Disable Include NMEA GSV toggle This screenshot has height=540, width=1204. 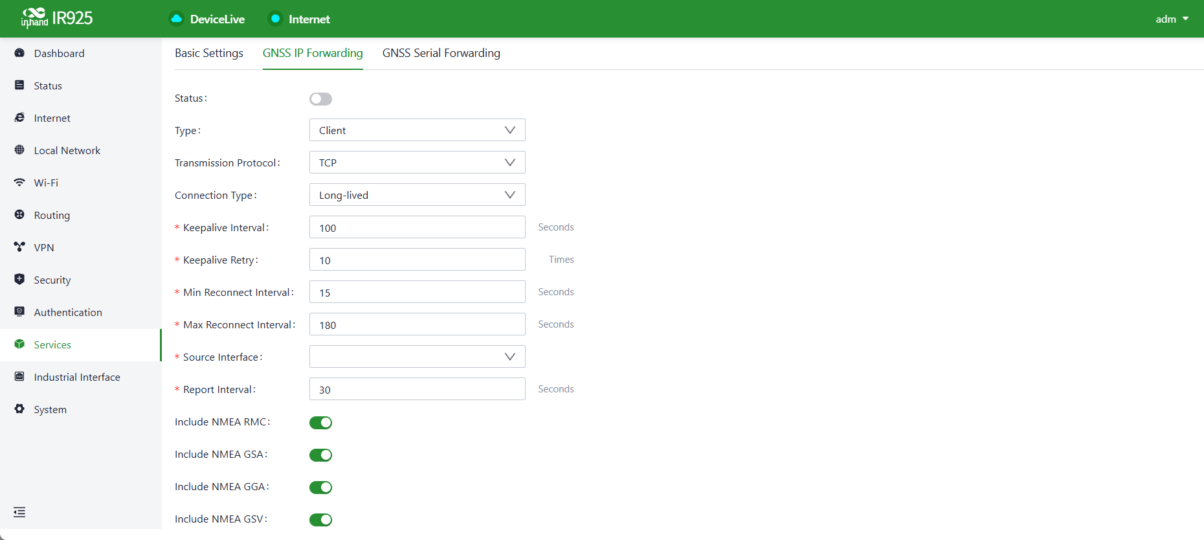[x=320, y=519]
